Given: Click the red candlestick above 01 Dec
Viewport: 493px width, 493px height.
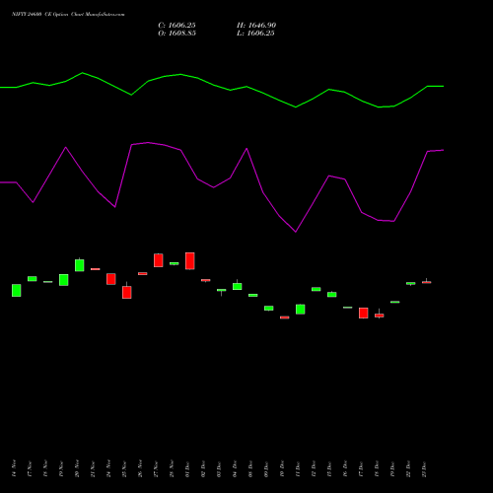Looking at the screenshot, I should [190, 261].
